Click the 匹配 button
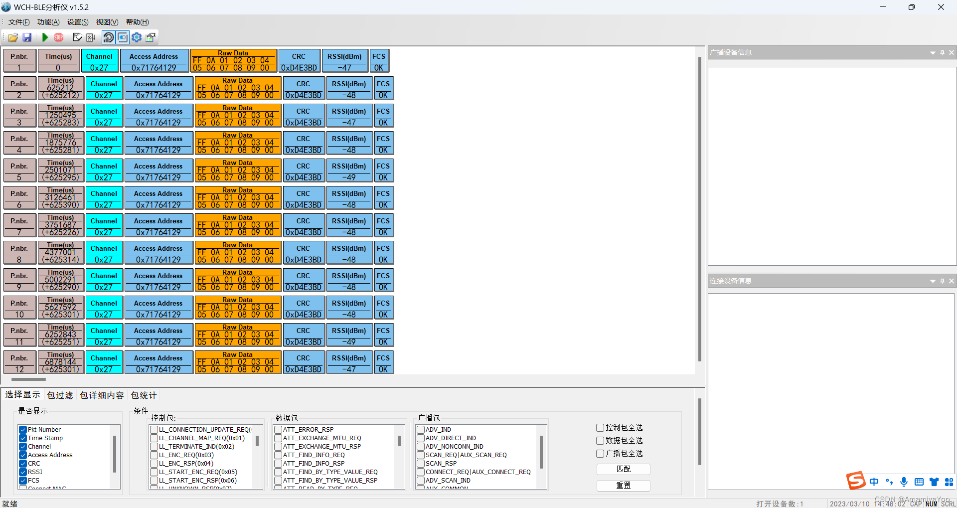The image size is (957, 508). [623, 469]
